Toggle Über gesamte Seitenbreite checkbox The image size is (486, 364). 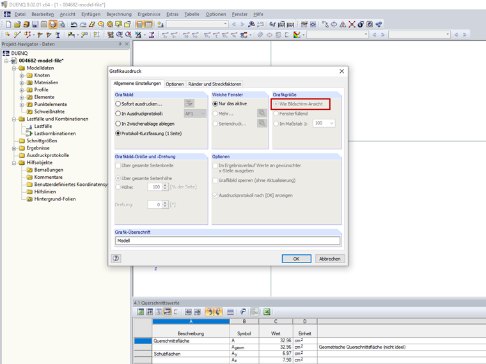tap(118, 165)
